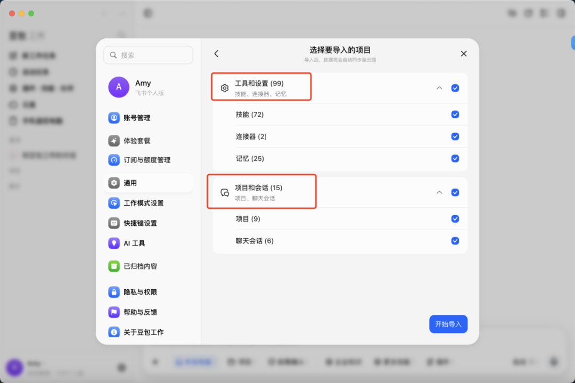
Task: Click the 聊天会话 (6) row label
Action: [254, 241]
